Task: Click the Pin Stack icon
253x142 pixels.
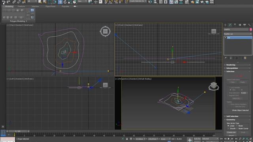Action: pyautogui.click(x=226, y=58)
